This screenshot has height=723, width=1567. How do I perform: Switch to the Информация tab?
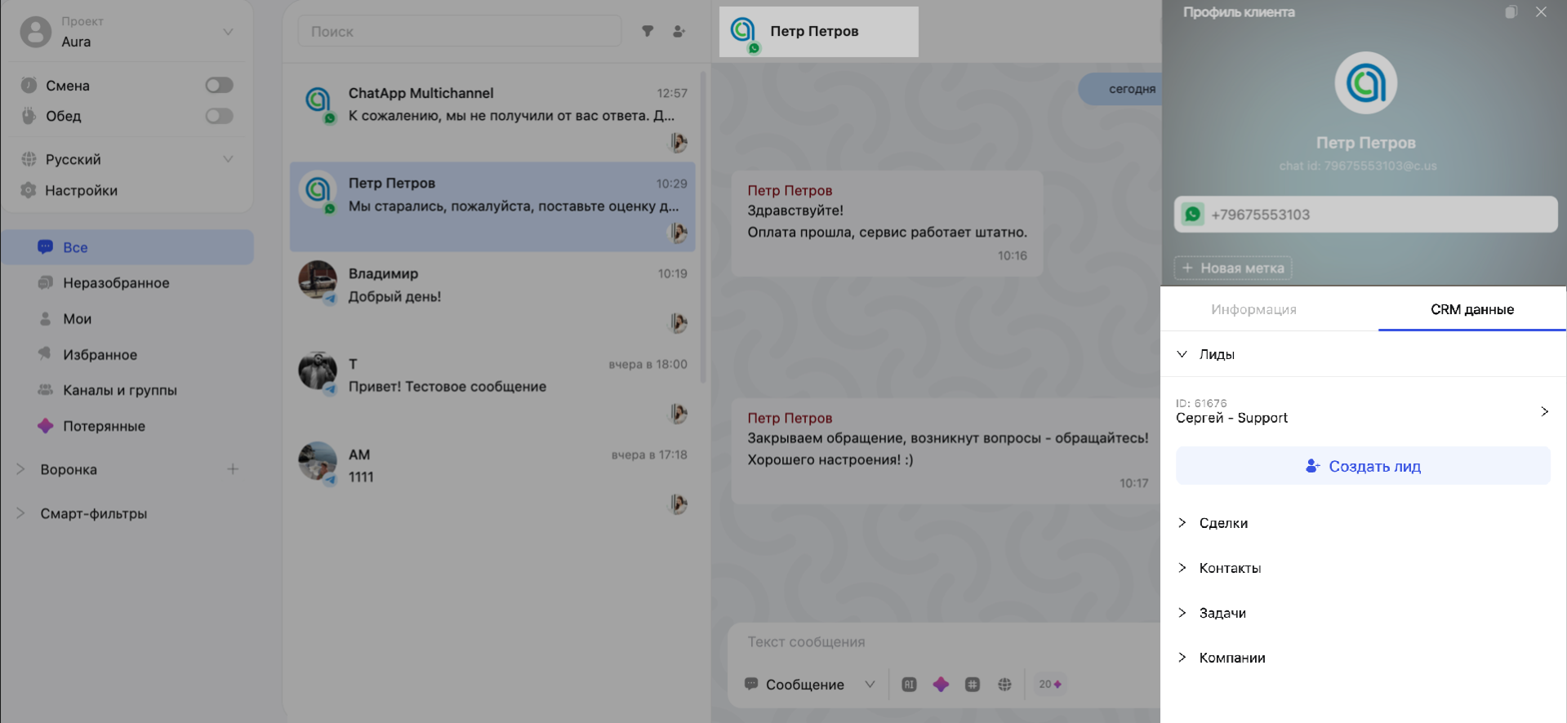[1253, 309]
